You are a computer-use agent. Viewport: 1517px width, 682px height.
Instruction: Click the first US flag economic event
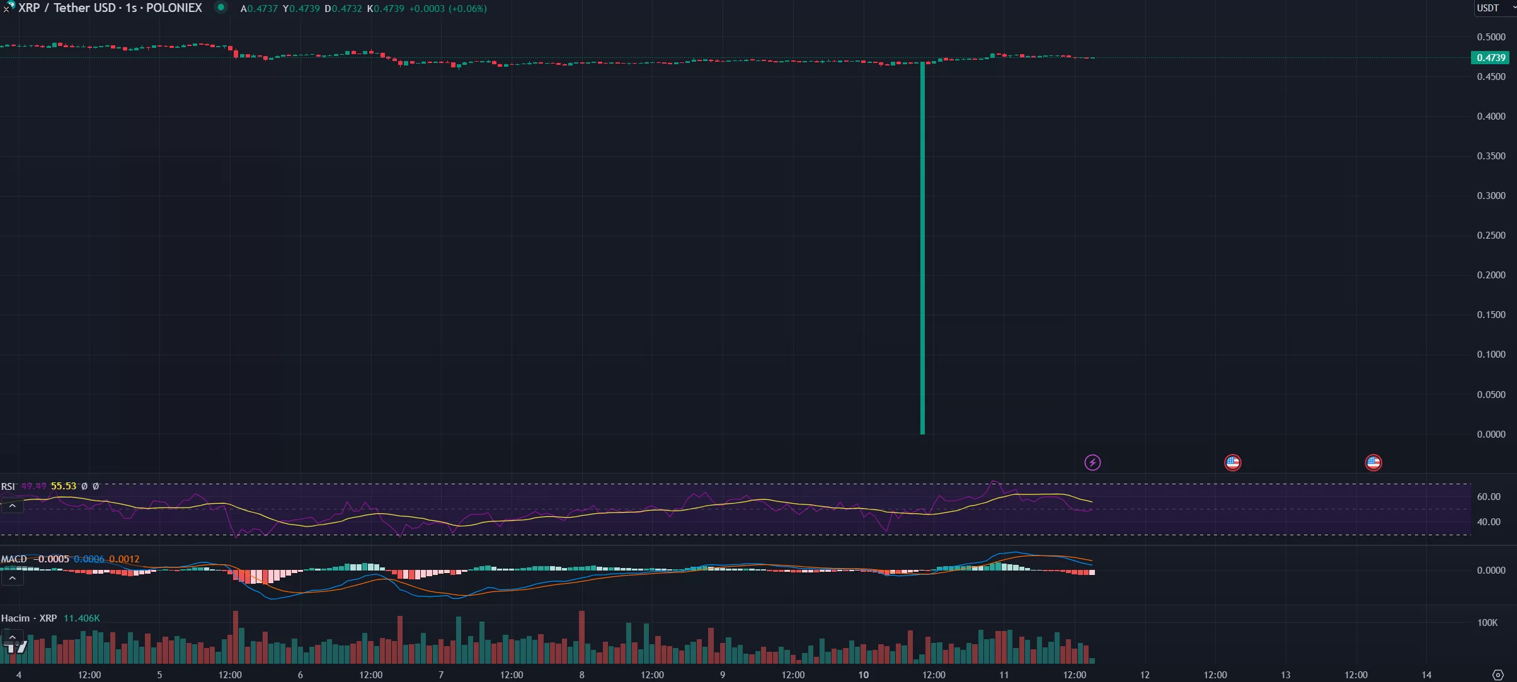click(x=1232, y=463)
